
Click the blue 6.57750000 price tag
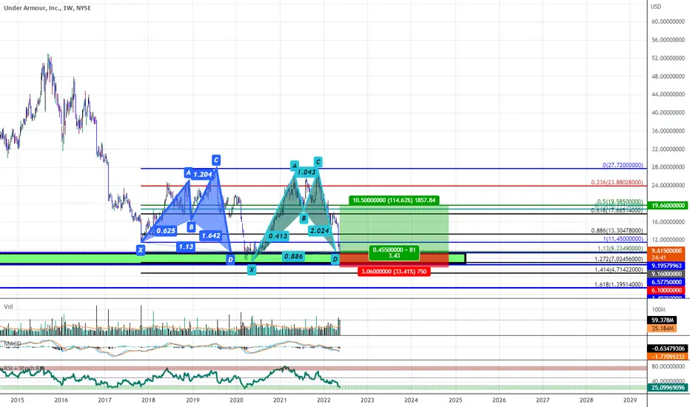pyautogui.click(x=666, y=282)
